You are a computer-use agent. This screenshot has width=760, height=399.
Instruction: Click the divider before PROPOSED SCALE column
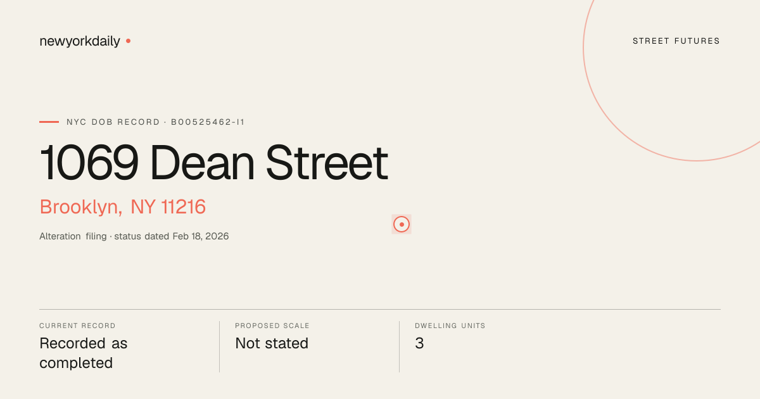[219, 346]
